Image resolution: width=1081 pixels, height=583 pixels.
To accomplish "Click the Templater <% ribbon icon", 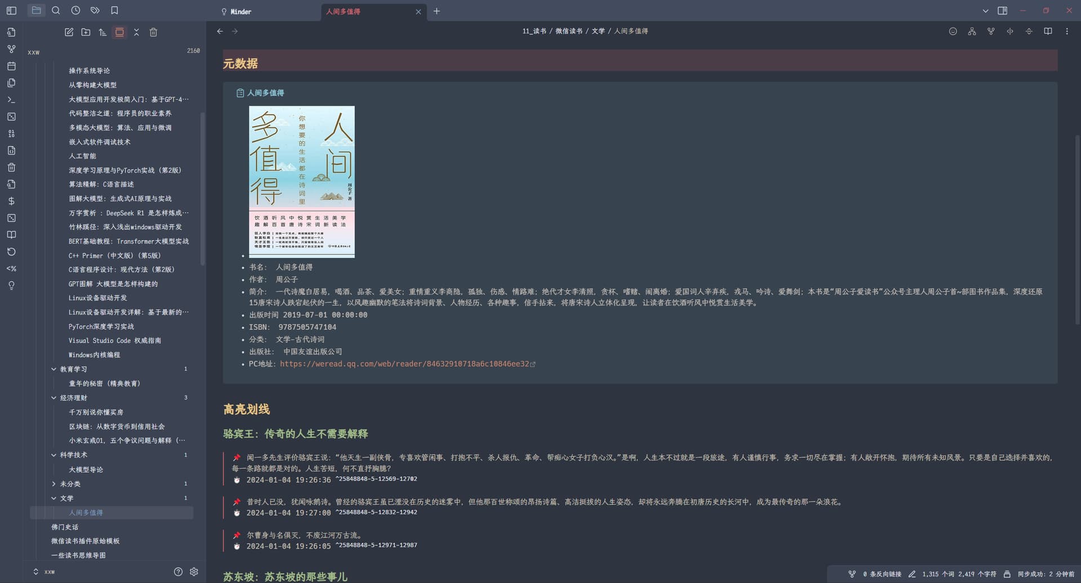I will tap(11, 268).
